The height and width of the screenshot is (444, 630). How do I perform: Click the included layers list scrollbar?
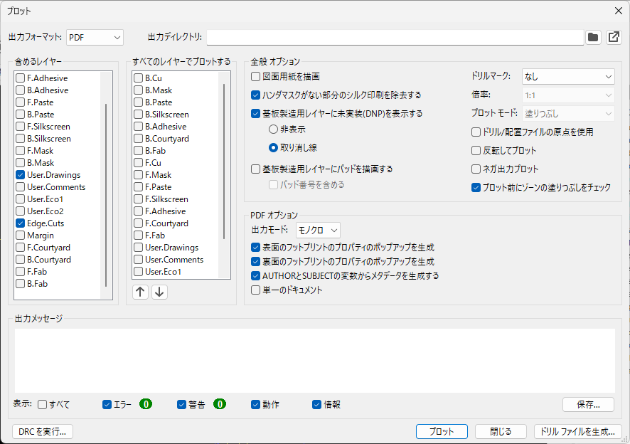(106, 192)
